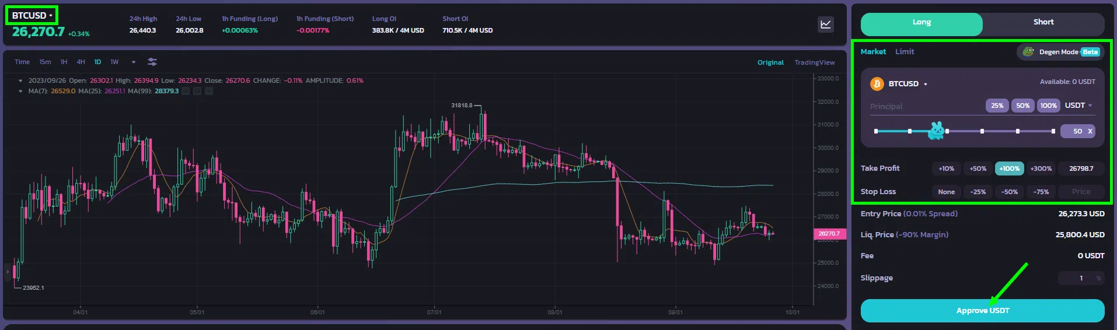The width and height of the screenshot is (1117, 330).
Task: Open the chart indicator settings sliders icon
Action: tap(152, 62)
